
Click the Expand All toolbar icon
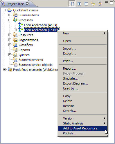click(79, 4)
